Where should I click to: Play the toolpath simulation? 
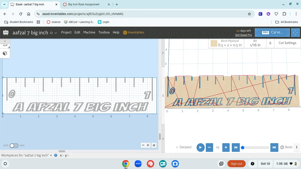200,147
